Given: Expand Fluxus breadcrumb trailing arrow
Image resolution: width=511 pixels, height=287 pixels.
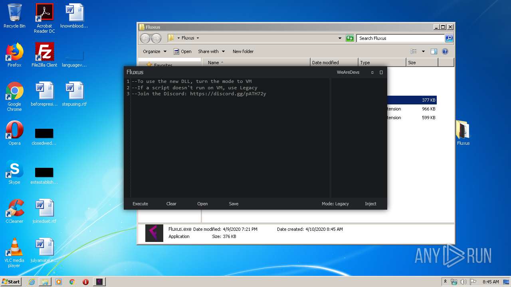Looking at the screenshot, I should click(x=198, y=38).
